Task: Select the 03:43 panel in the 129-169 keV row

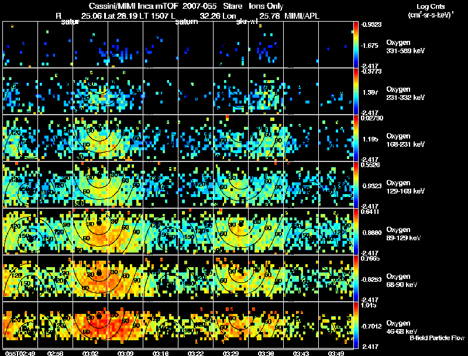Action: (x=301, y=185)
